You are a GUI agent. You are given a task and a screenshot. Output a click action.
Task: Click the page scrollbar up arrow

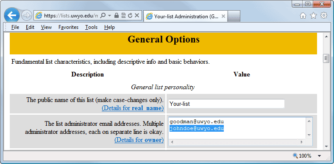tap(326, 37)
